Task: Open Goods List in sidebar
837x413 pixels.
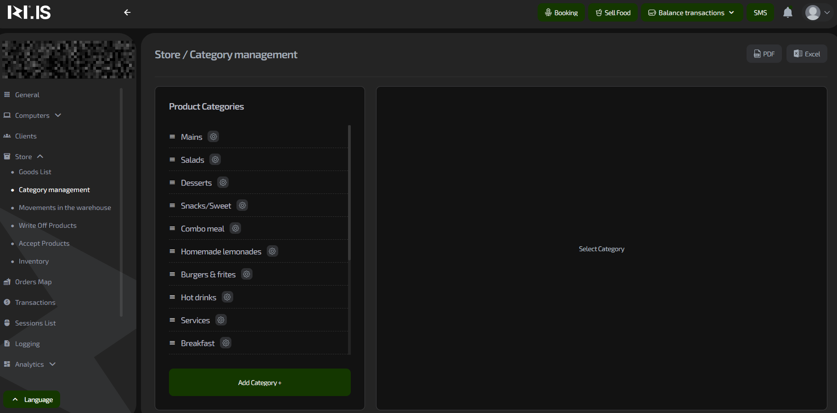Action: pos(35,172)
